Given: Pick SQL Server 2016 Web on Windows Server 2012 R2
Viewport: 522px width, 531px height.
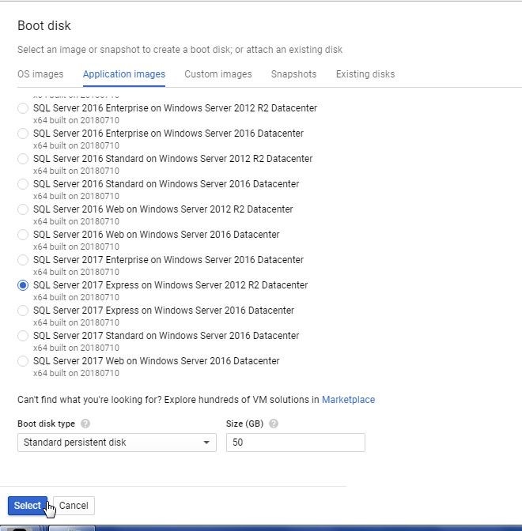Looking at the screenshot, I should pos(23,209).
